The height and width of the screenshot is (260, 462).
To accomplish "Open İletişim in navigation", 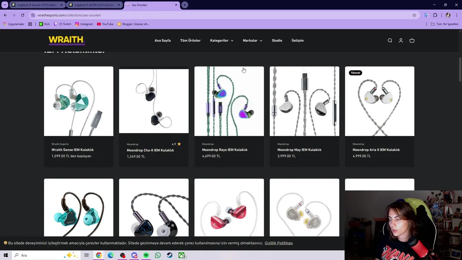I will pos(297,40).
